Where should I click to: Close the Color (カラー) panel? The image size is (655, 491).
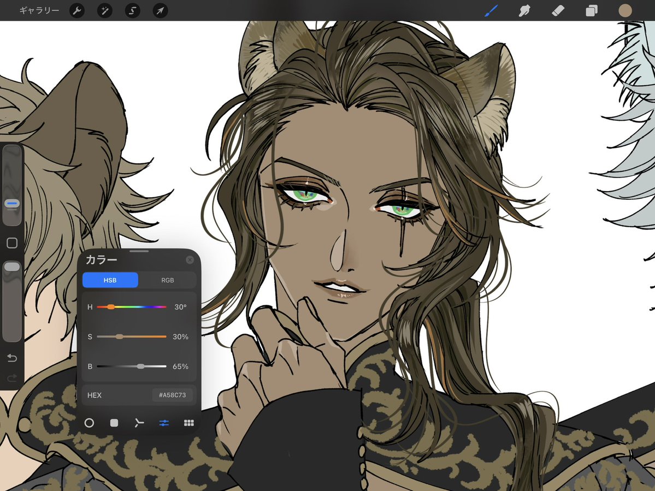190,259
